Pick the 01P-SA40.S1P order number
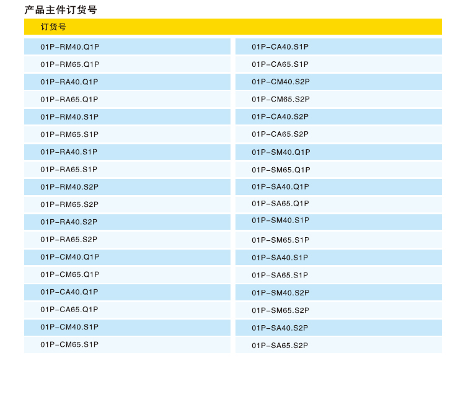The height and width of the screenshot is (397, 453). (279, 258)
